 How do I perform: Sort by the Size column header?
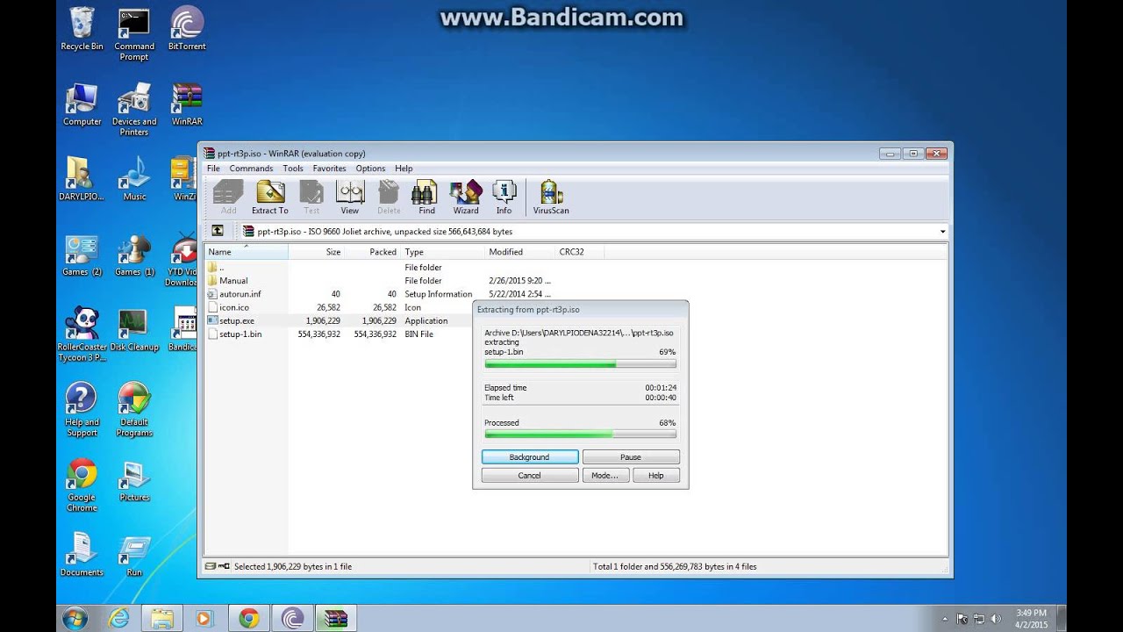coord(317,252)
